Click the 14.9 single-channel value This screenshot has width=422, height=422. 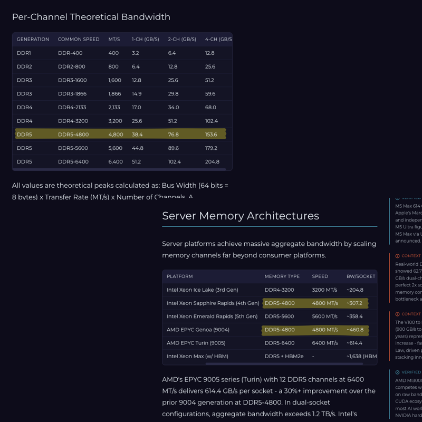(137, 94)
